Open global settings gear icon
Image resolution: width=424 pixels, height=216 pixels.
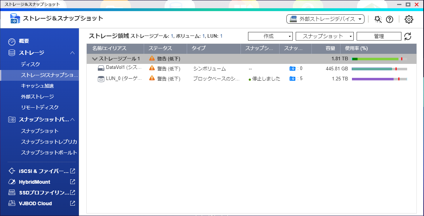click(x=409, y=19)
